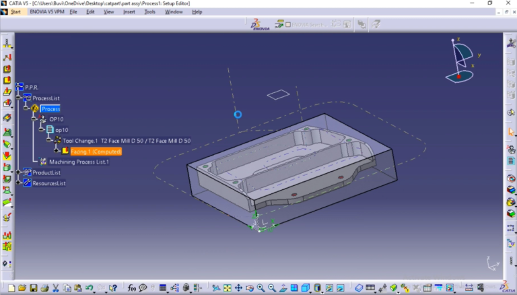Click the Hide/Show icon
This screenshot has height=295, width=517.
pyautogui.click(x=329, y=288)
